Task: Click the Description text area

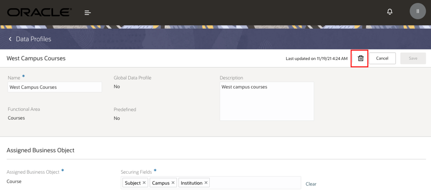Action: (x=267, y=101)
